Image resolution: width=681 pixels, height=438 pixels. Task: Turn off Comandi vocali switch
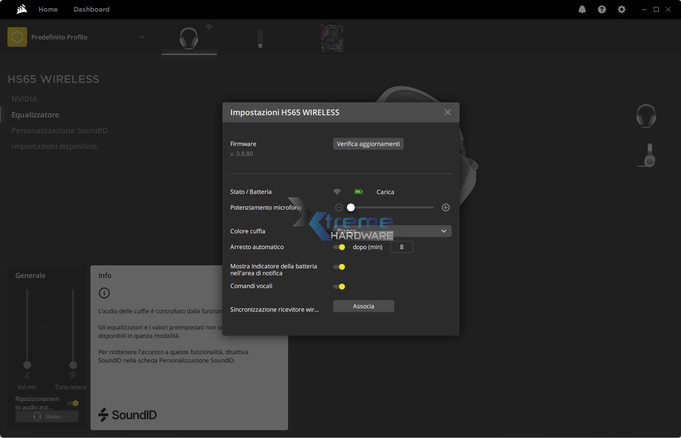pyautogui.click(x=339, y=287)
